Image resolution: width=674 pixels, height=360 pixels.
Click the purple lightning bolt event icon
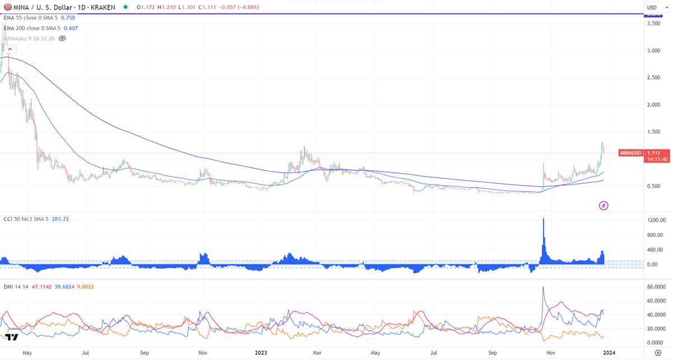pos(603,206)
